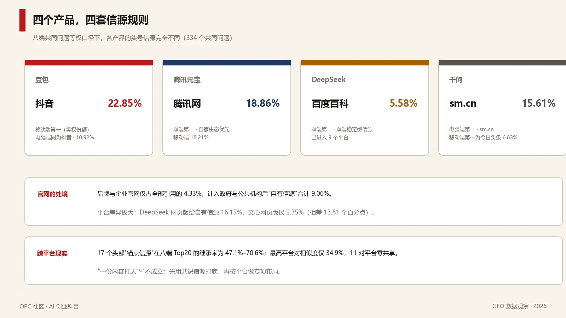The image size is (566, 318).
Task: Click the line starting 一份内容打天下
Action: pos(190,271)
